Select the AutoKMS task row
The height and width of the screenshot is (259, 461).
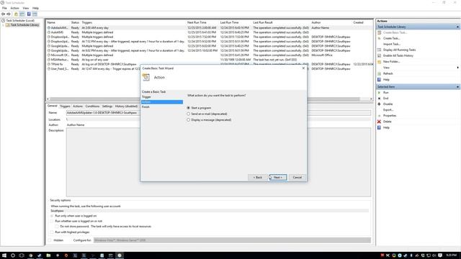(209, 32)
